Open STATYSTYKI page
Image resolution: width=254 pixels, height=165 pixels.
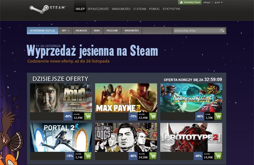(x=171, y=9)
